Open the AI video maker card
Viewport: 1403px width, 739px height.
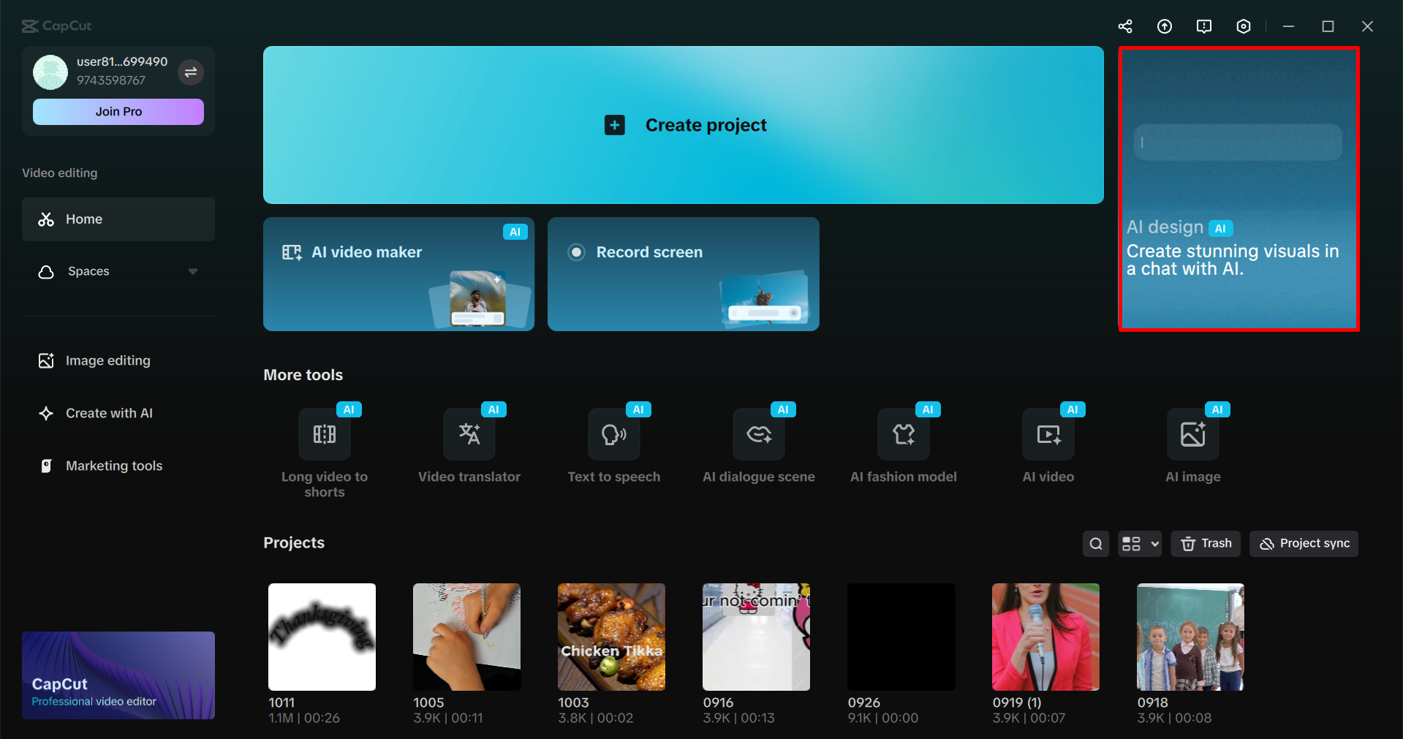click(x=399, y=274)
